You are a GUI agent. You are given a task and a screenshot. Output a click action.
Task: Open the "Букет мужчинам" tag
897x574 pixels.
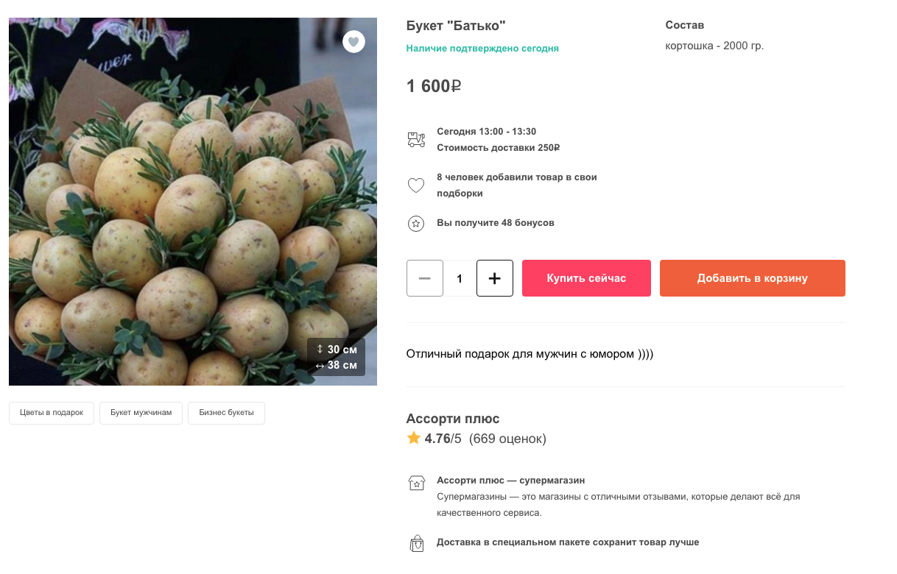tap(141, 413)
